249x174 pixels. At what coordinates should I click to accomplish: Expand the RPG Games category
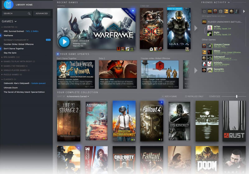point(2,57)
